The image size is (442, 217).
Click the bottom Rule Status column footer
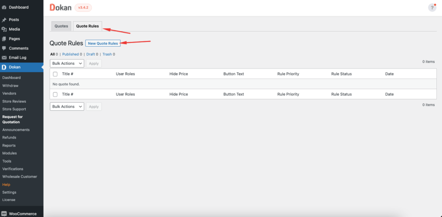tap(341, 94)
